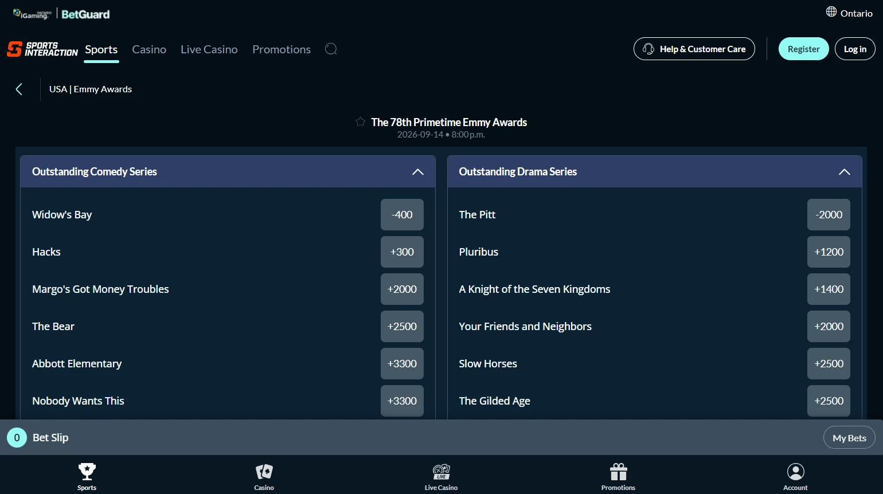883x494 pixels.
Task: Click the Ontario region label
Action: coord(857,13)
